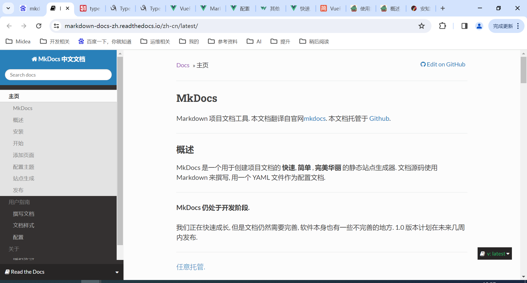Switch to the '其他' tab
This screenshot has width=527, height=283.
coord(270,9)
